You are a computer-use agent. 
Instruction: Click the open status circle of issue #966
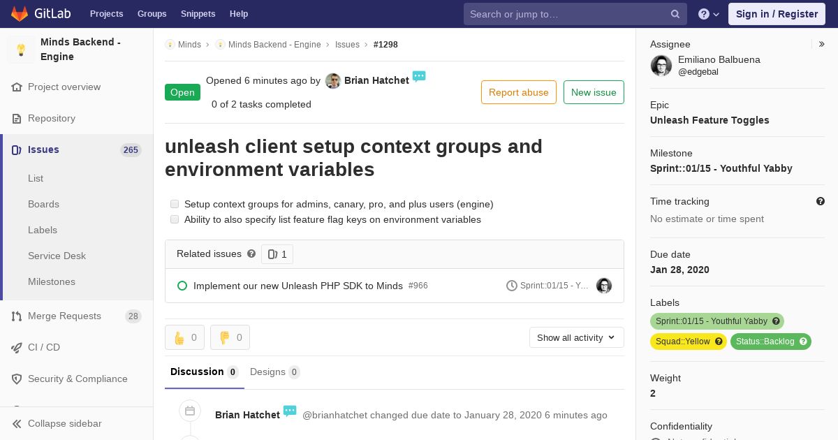[182, 286]
